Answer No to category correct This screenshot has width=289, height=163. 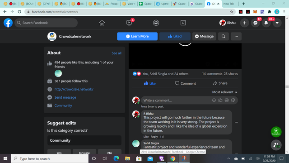110,152
